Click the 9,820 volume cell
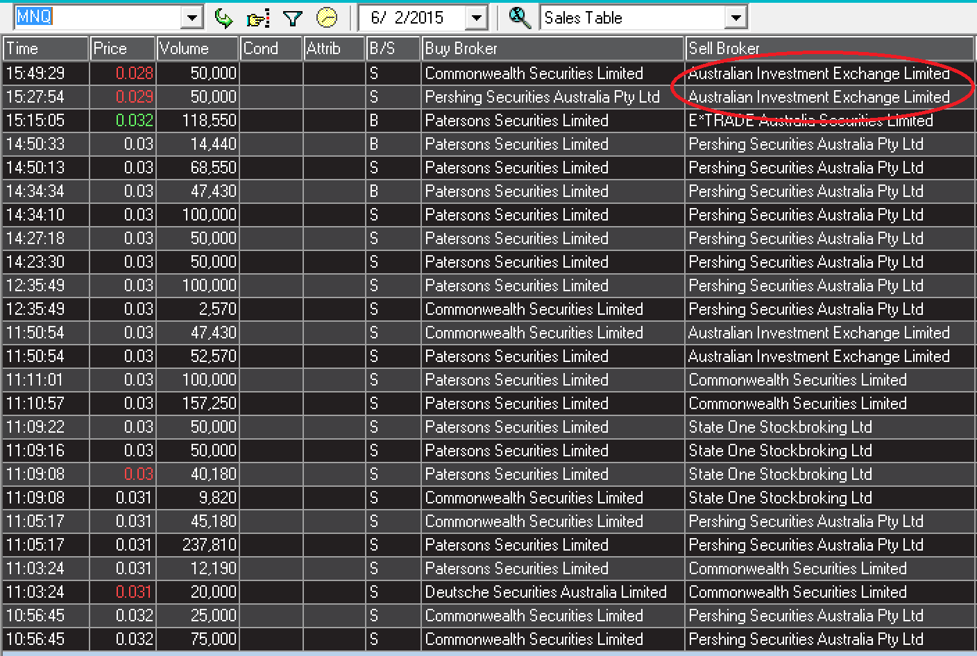 tap(198, 498)
